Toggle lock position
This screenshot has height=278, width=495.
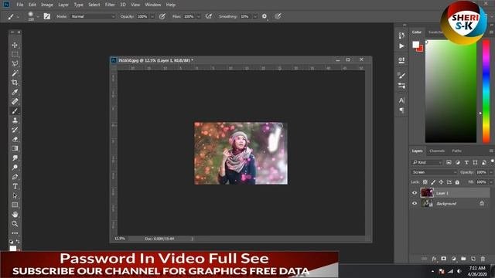coord(441,182)
